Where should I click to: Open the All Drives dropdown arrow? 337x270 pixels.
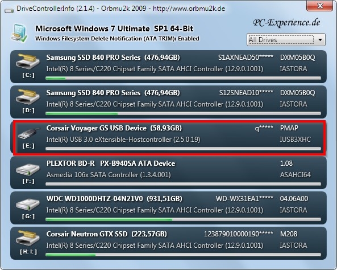321,40
